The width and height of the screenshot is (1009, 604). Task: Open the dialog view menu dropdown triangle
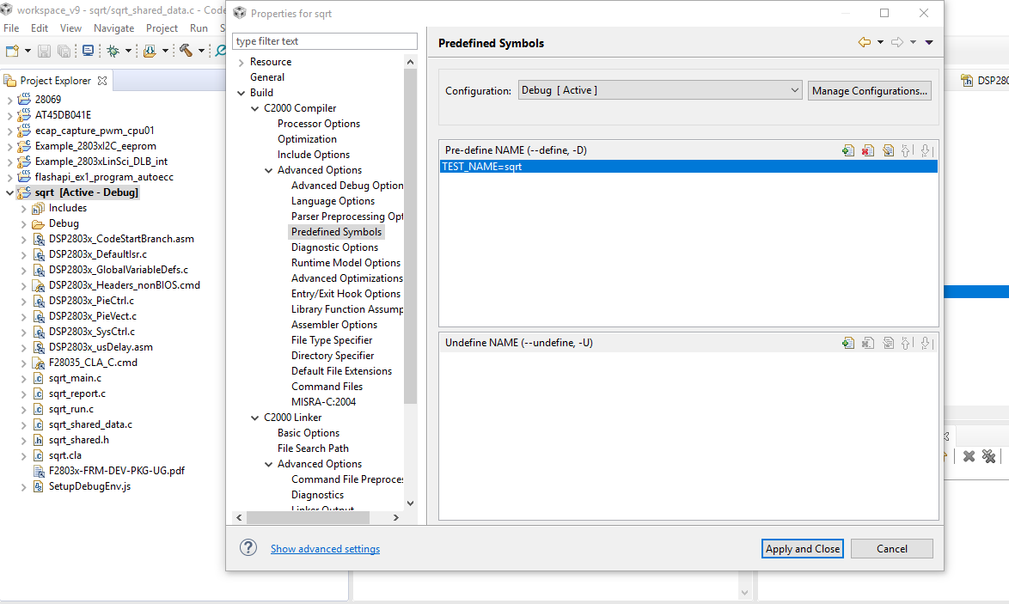(x=929, y=42)
